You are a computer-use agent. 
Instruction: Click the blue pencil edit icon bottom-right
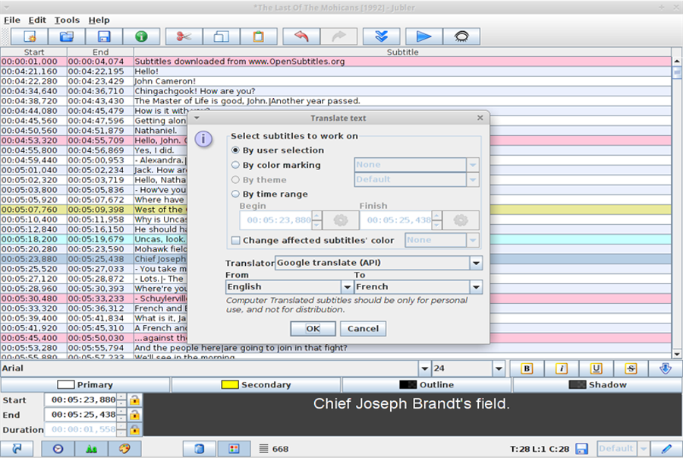(x=666, y=448)
